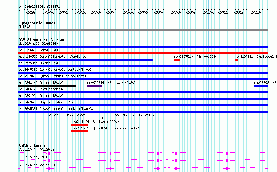Click the DGV Structural Variants track heading
Screen dimensions: 277x172
pyautogui.click(x=44, y=40)
